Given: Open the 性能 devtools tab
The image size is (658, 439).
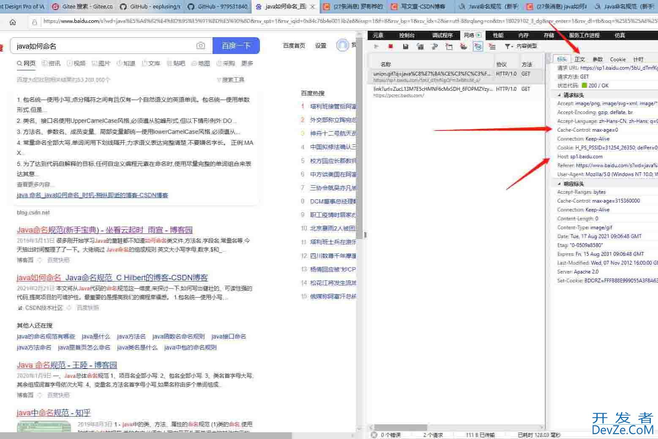Looking at the screenshot, I should [498, 35].
